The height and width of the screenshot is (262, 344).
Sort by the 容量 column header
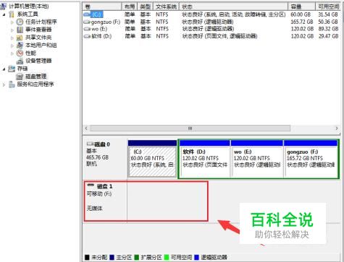coord(302,6)
